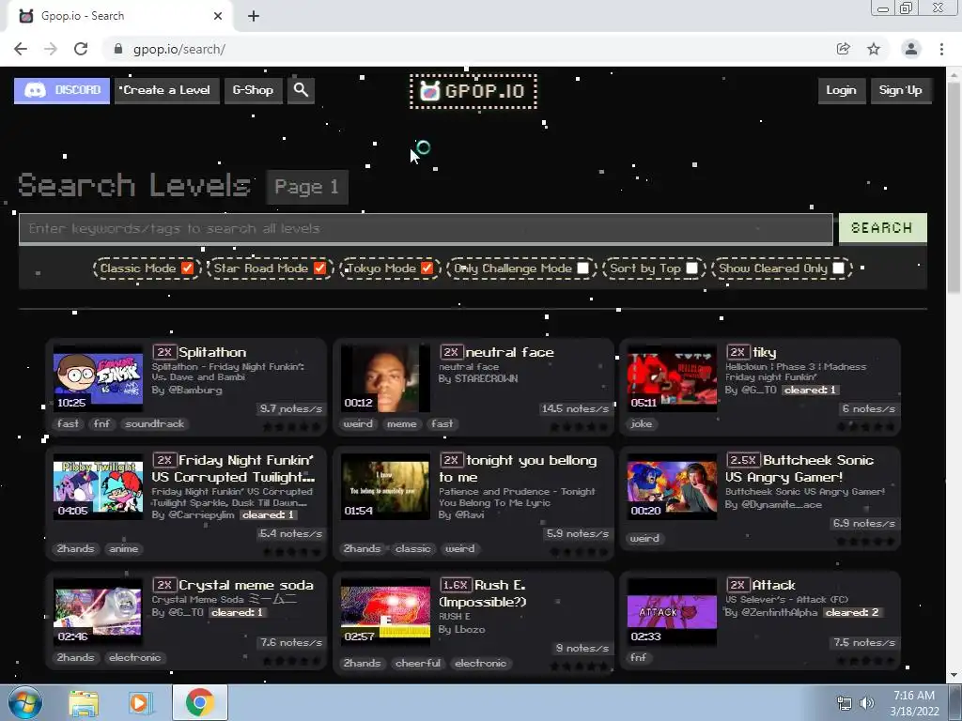
Task: Select the 'soundtrack' tag on Splitathon
Action: 155,423
